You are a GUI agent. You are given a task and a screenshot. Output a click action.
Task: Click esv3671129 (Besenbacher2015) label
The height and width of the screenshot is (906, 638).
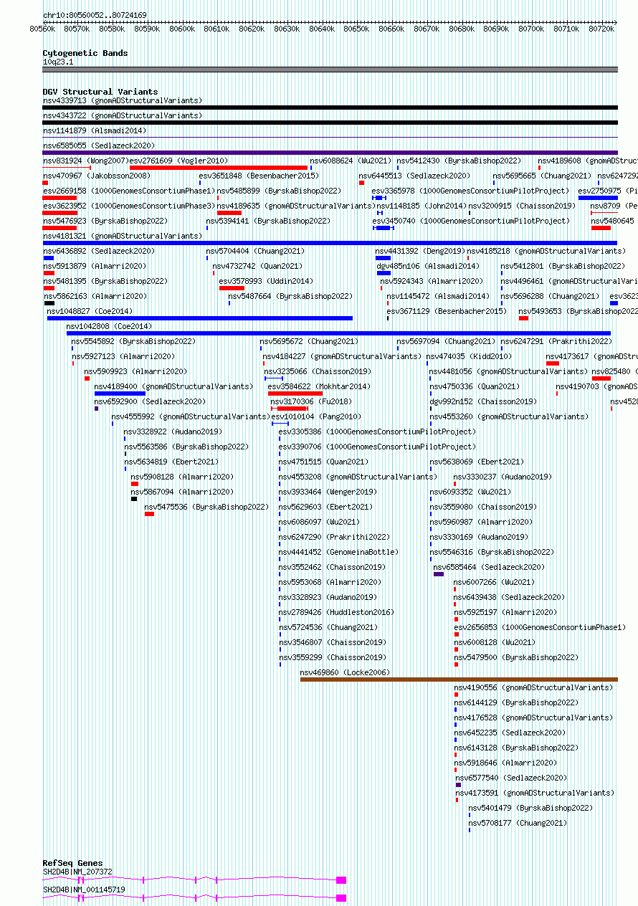point(447,311)
